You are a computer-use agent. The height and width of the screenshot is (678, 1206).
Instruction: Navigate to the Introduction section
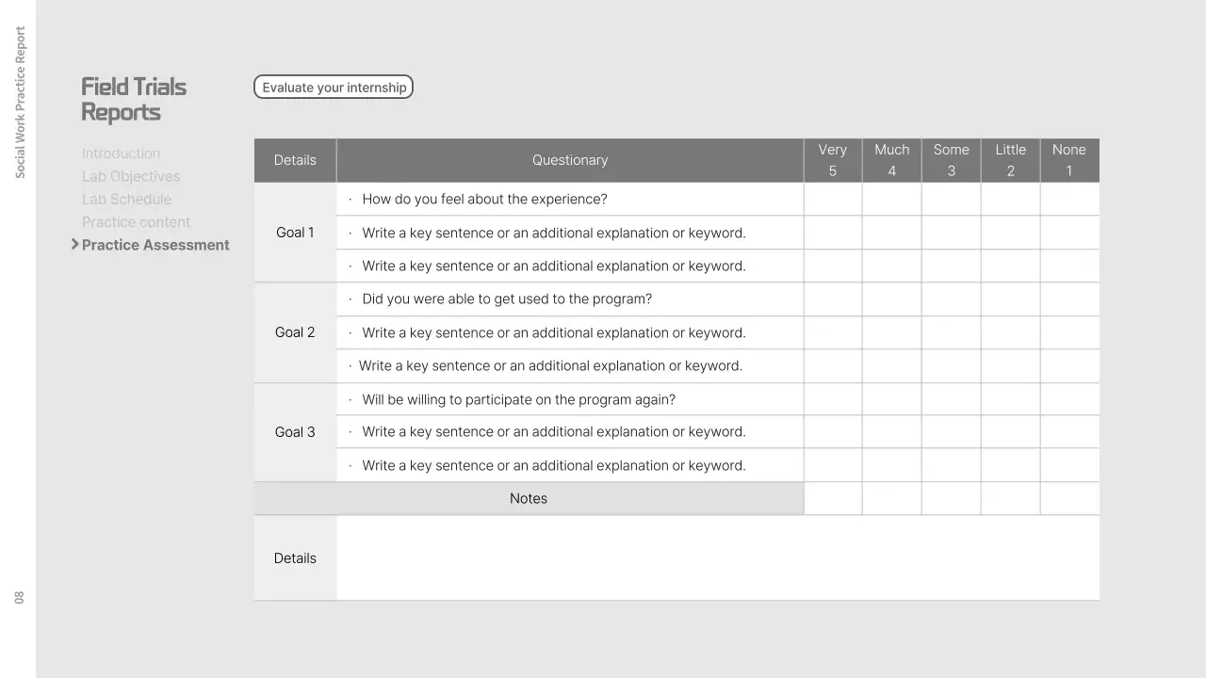(x=121, y=153)
